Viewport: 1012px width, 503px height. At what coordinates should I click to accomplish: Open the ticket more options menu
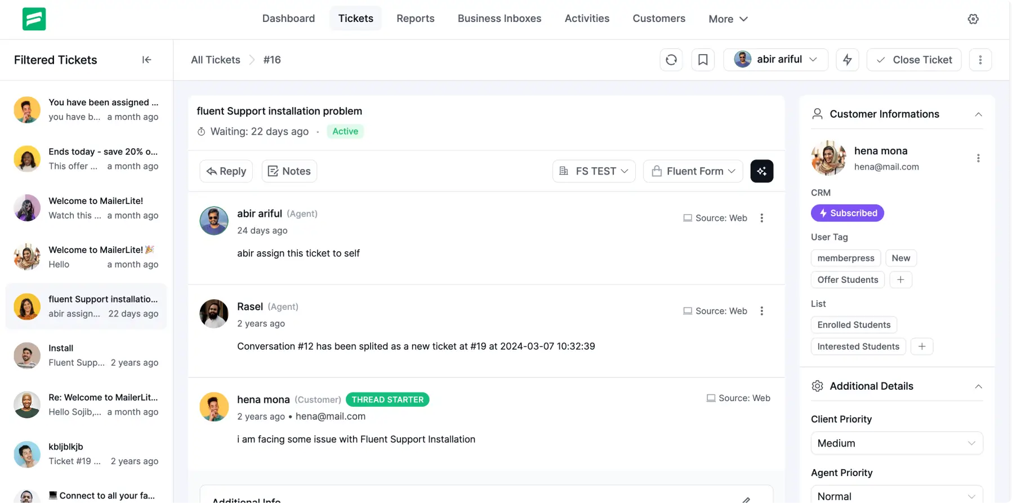(980, 60)
